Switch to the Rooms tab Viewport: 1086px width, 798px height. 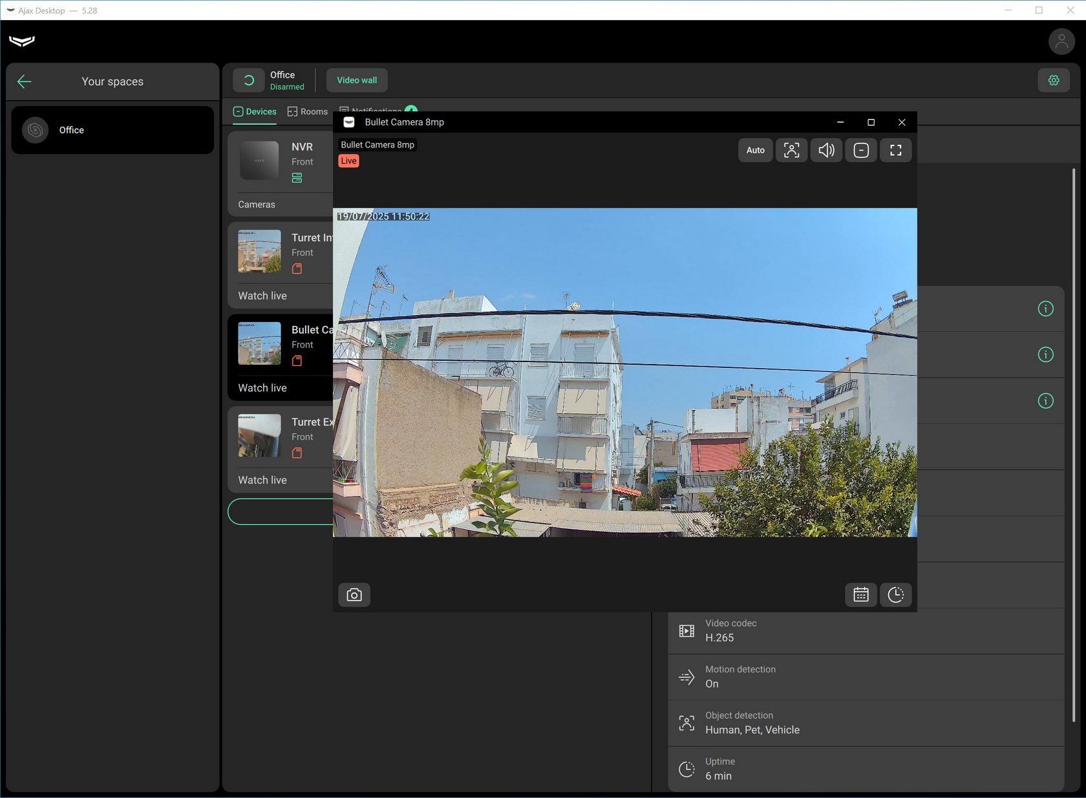click(x=308, y=112)
